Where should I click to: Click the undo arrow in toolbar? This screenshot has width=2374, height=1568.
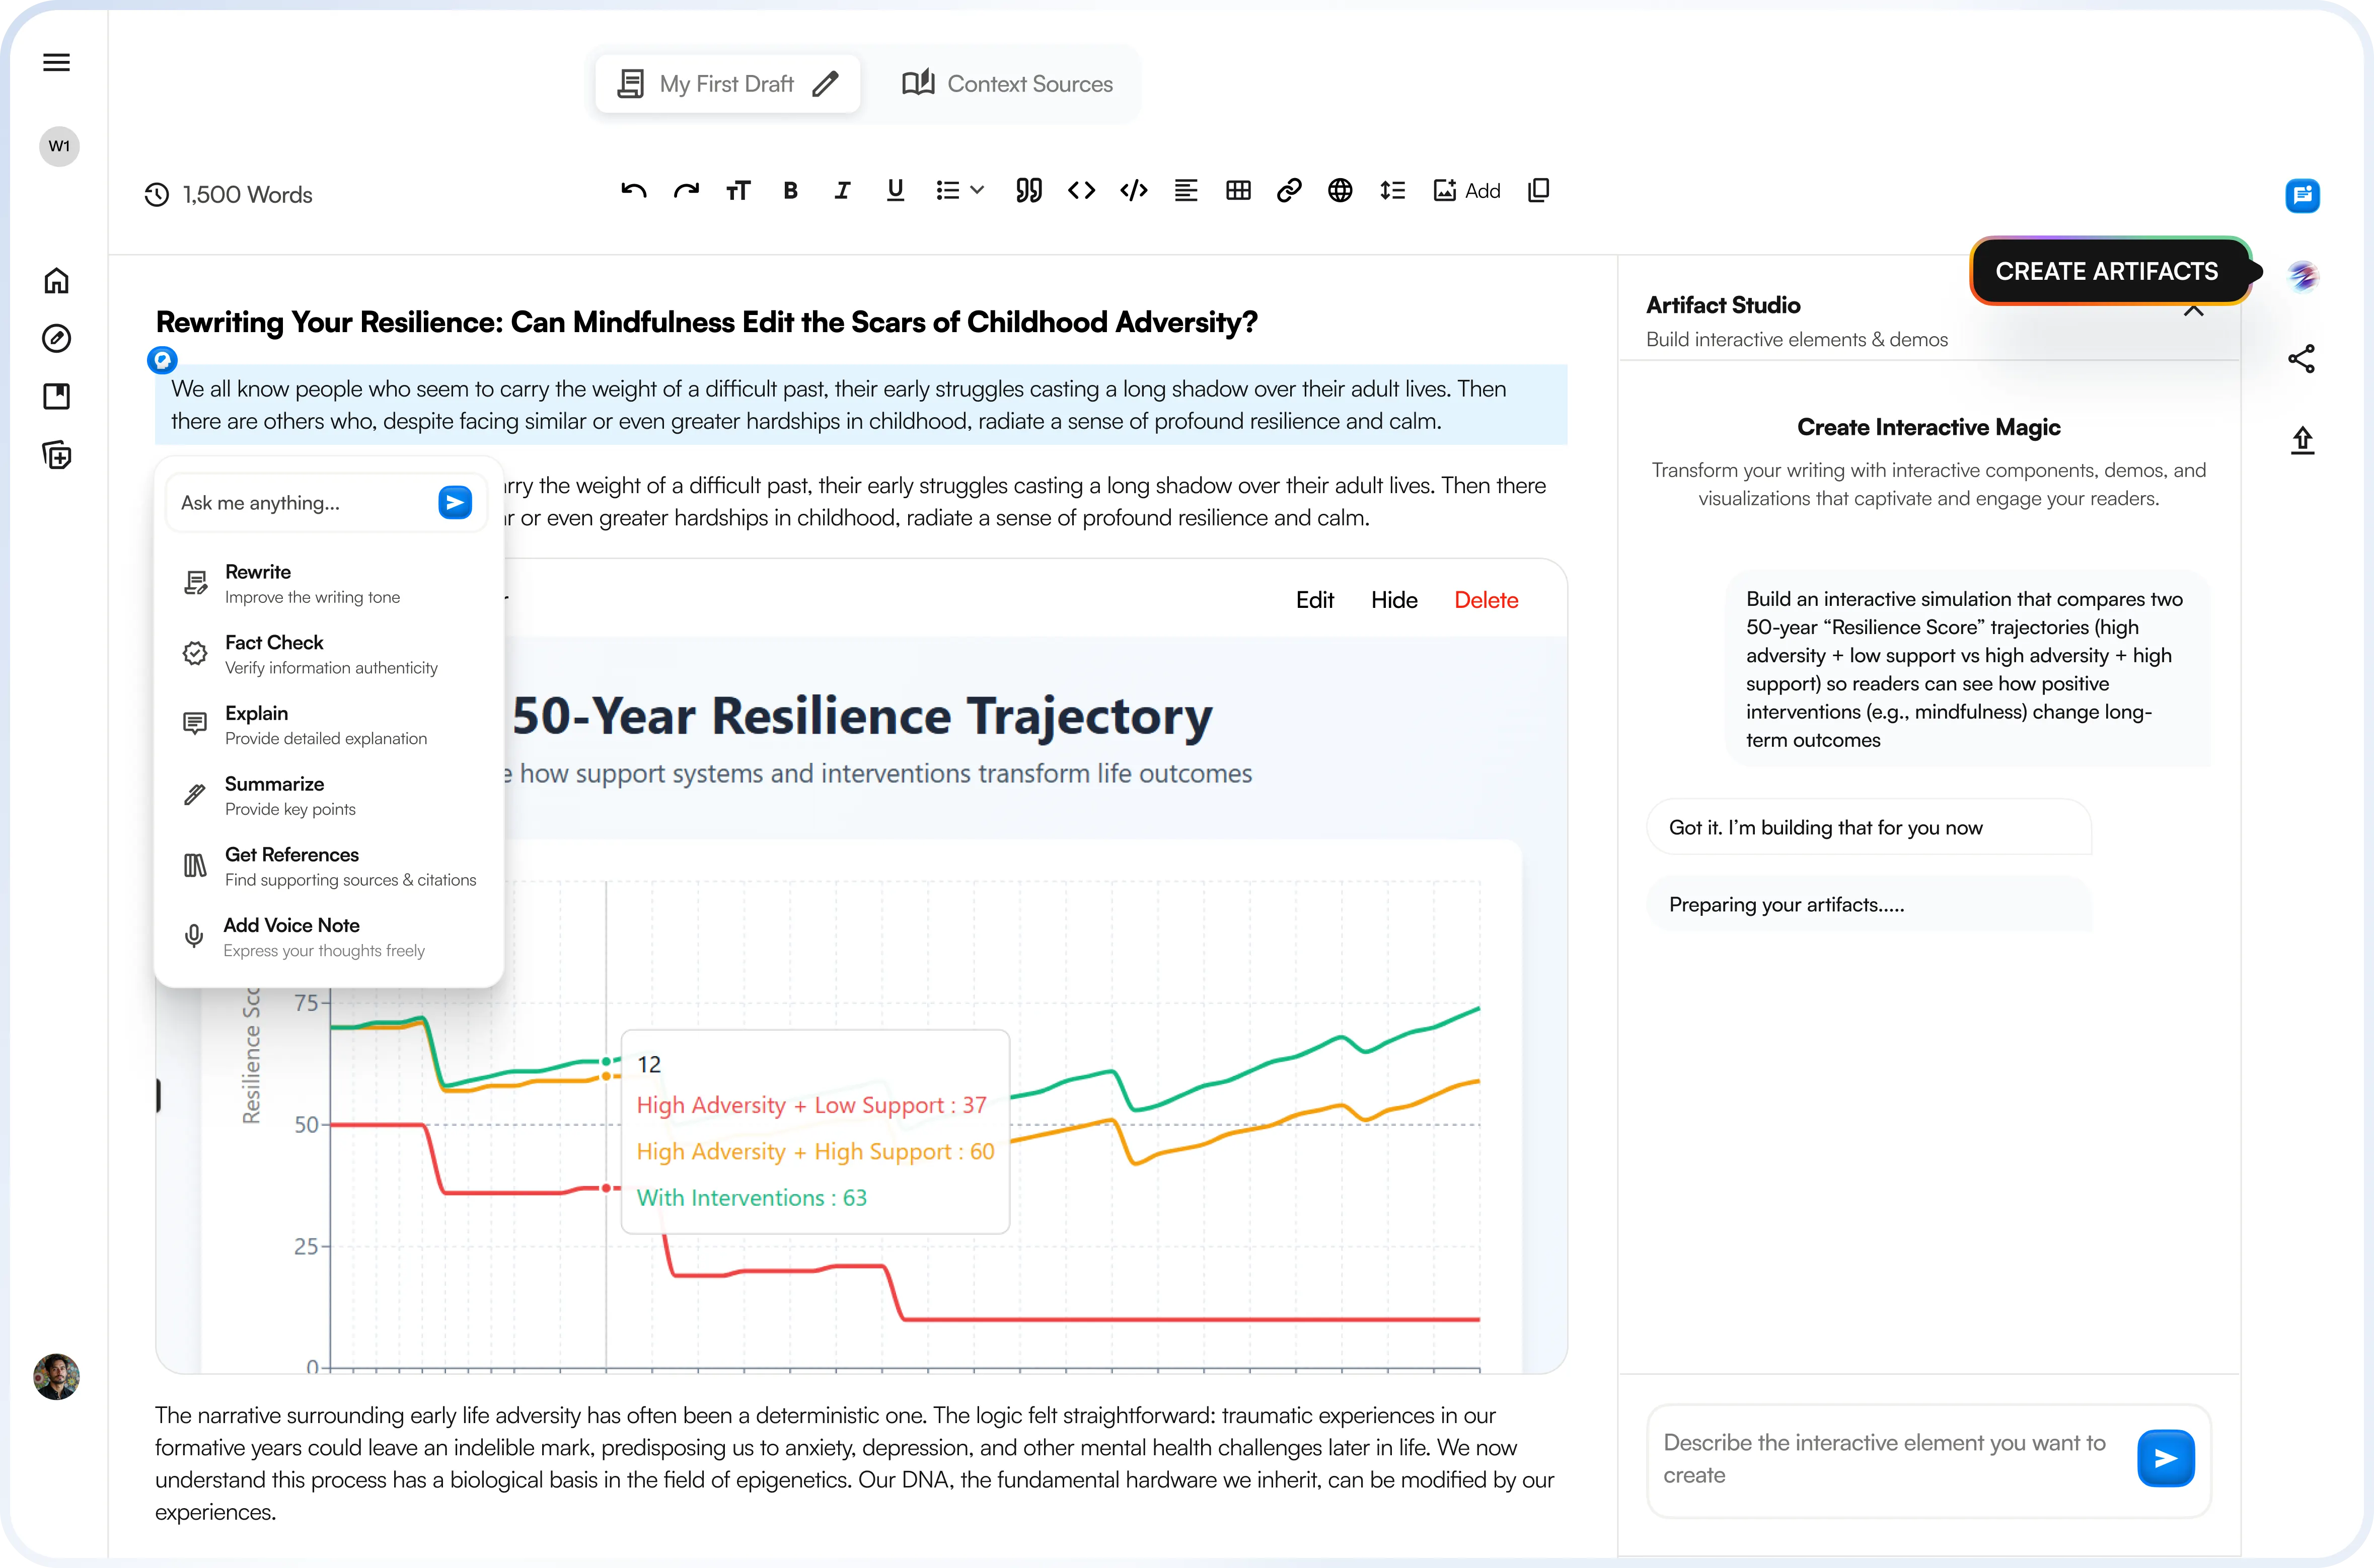pos(633,190)
